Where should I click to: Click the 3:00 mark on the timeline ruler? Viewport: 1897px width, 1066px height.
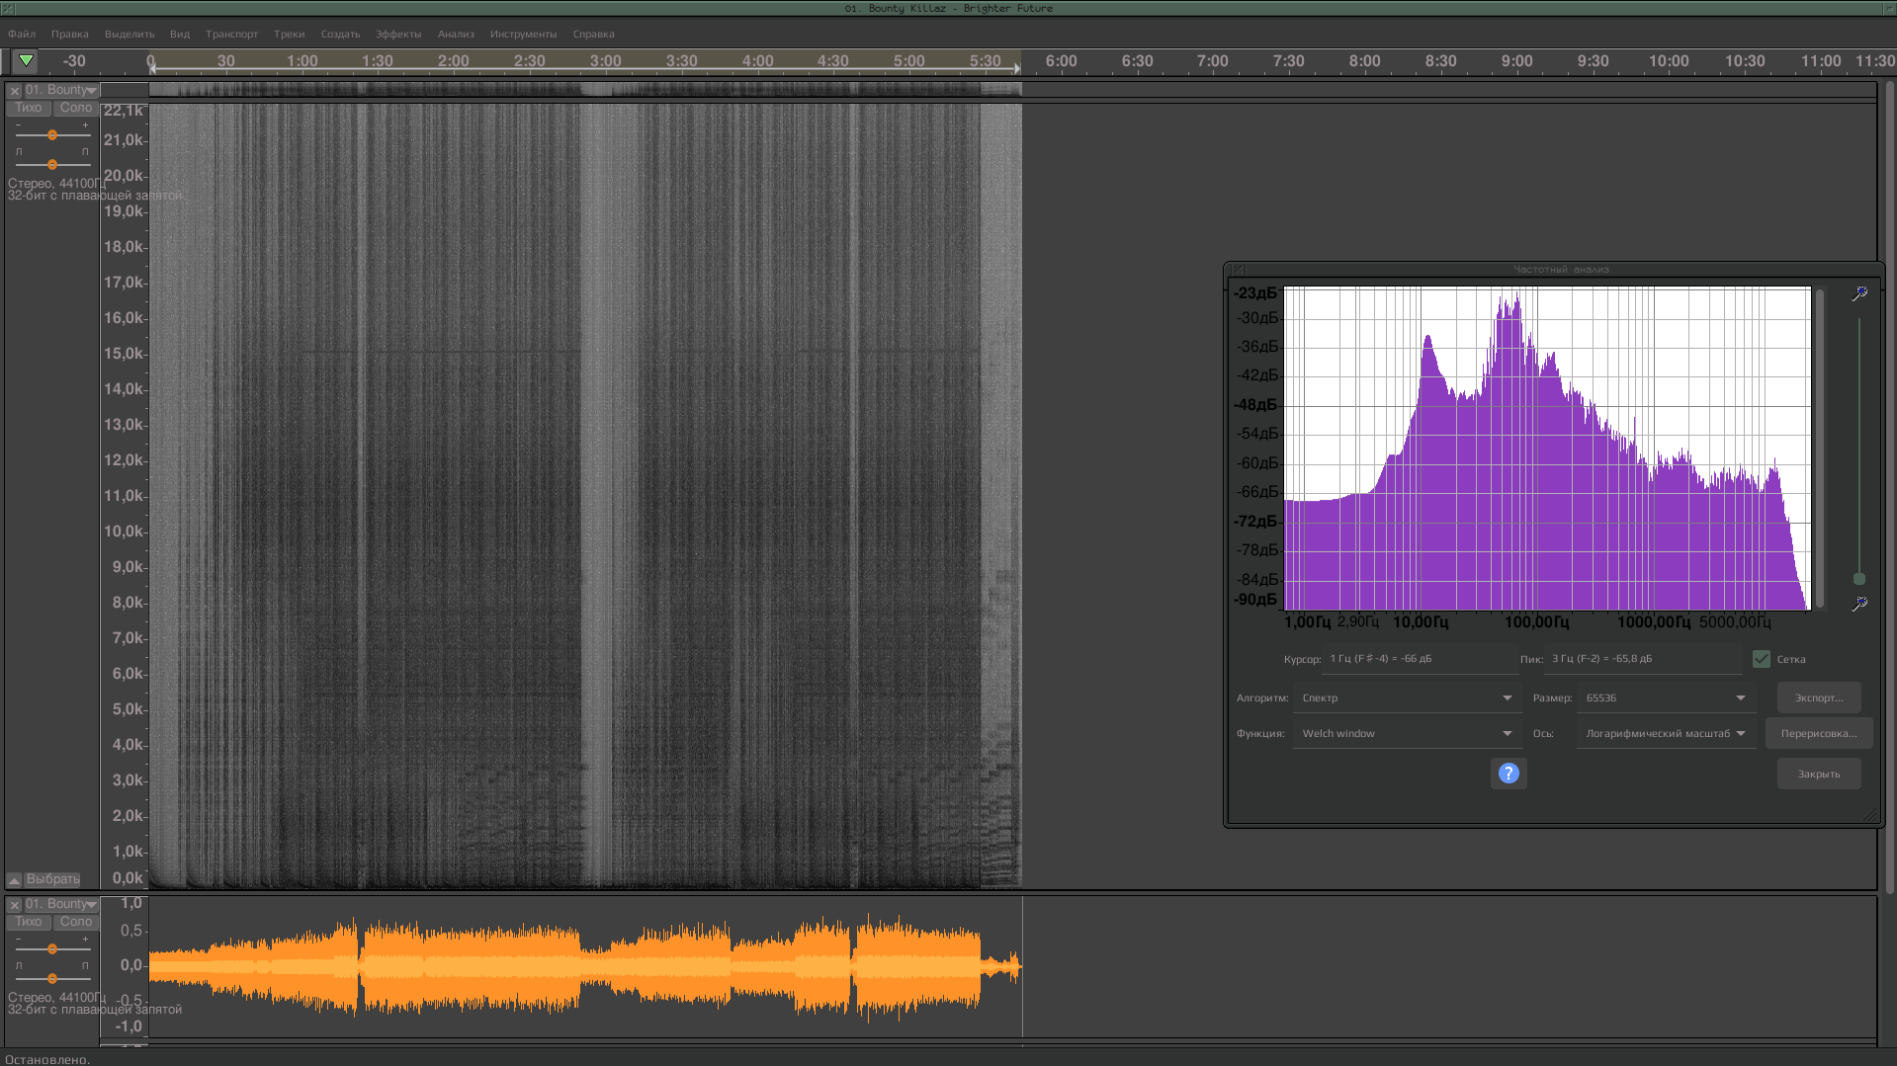[x=605, y=61]
